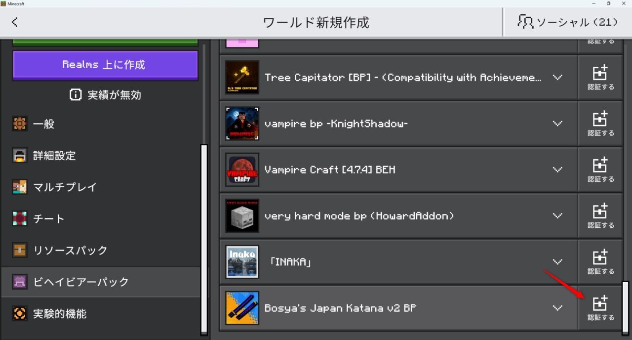Select '「INAKA」' pack name text
The image size is (632, 340).
point(290,262)
